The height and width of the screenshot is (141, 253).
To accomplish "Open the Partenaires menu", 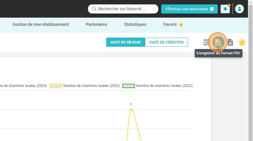I will pyautogui.click(x=96, y=24).
